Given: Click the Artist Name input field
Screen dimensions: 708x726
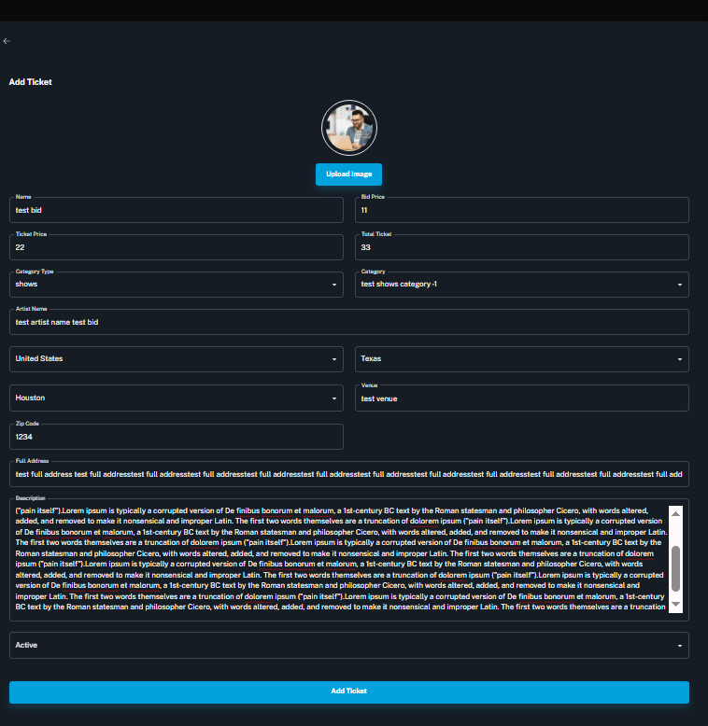Looking at the screenshot, I should tap(349, 322).
